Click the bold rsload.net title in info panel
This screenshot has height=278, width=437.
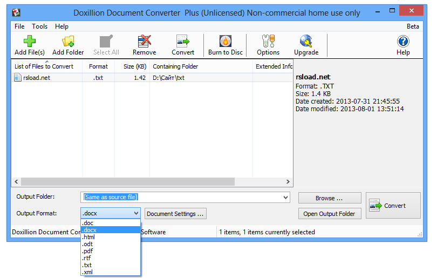click(313, 77)
